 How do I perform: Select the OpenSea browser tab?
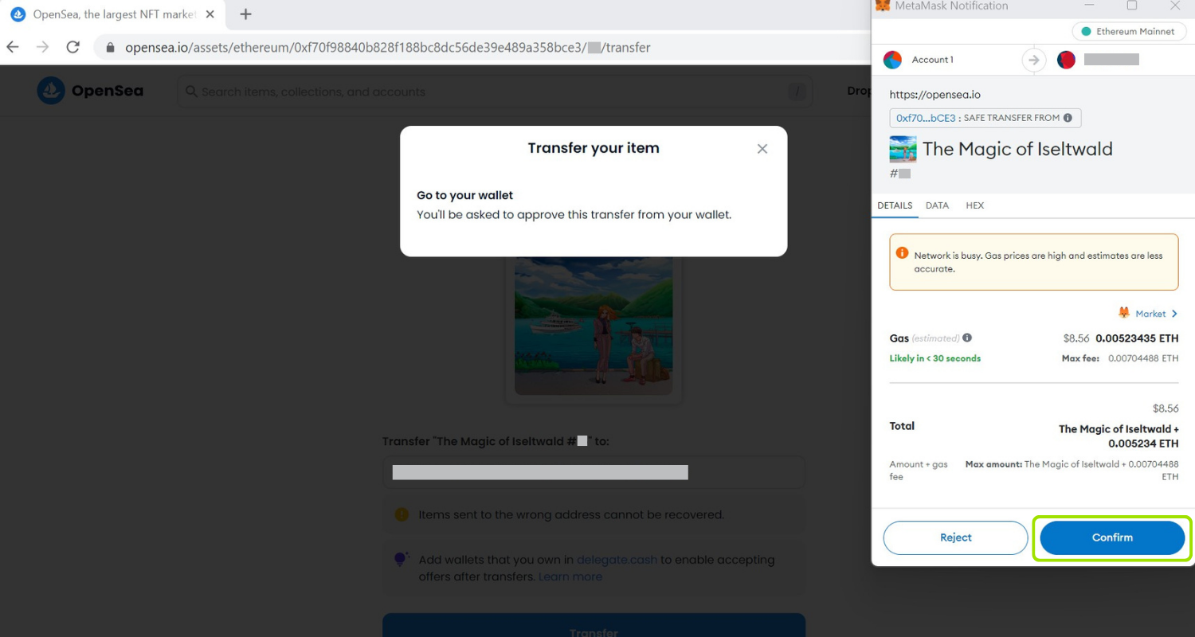(112, 14)
